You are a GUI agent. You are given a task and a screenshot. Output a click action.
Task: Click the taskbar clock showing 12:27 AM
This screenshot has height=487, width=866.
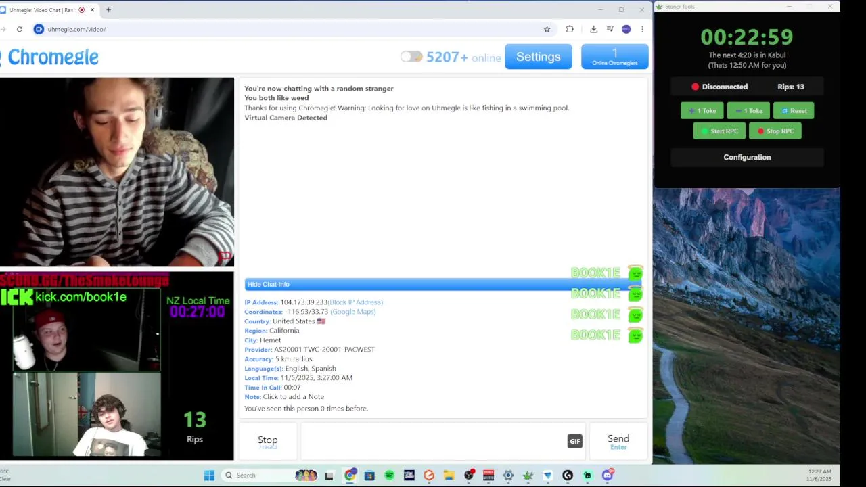tap(819, 475)
